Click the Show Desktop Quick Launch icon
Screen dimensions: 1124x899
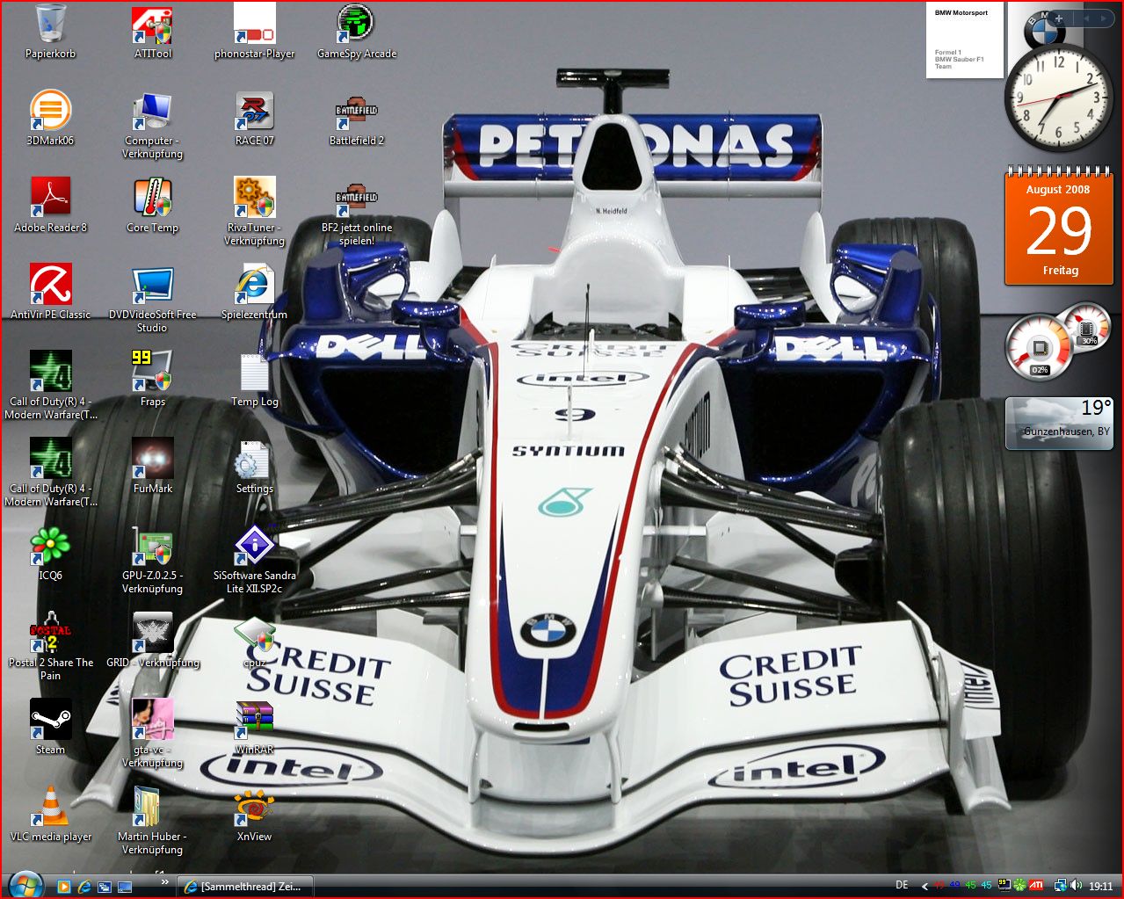tap(124, 887)
